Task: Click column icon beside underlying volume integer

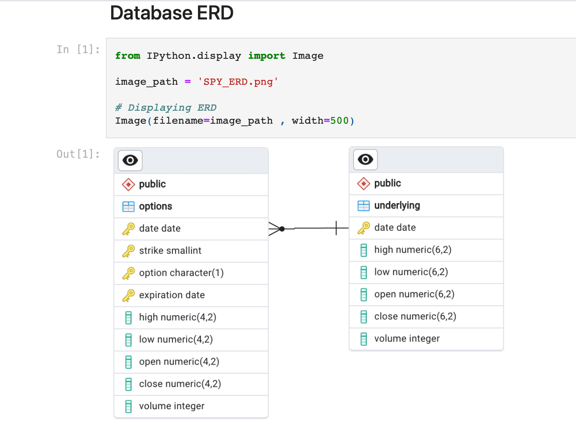Action: [364, 339]
